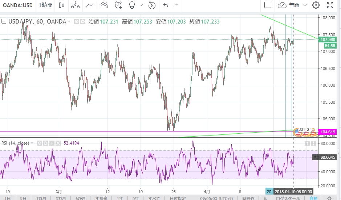Select the 年初来 time range
The width and height of the screenshot is (341, 200).
[101, 198]
